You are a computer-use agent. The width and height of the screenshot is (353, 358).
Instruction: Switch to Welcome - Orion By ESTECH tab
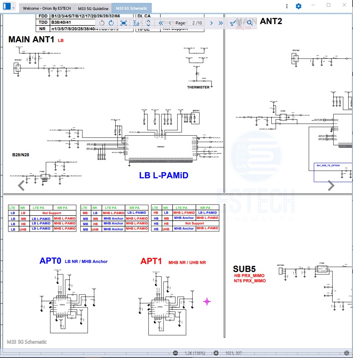pos(45,9)
